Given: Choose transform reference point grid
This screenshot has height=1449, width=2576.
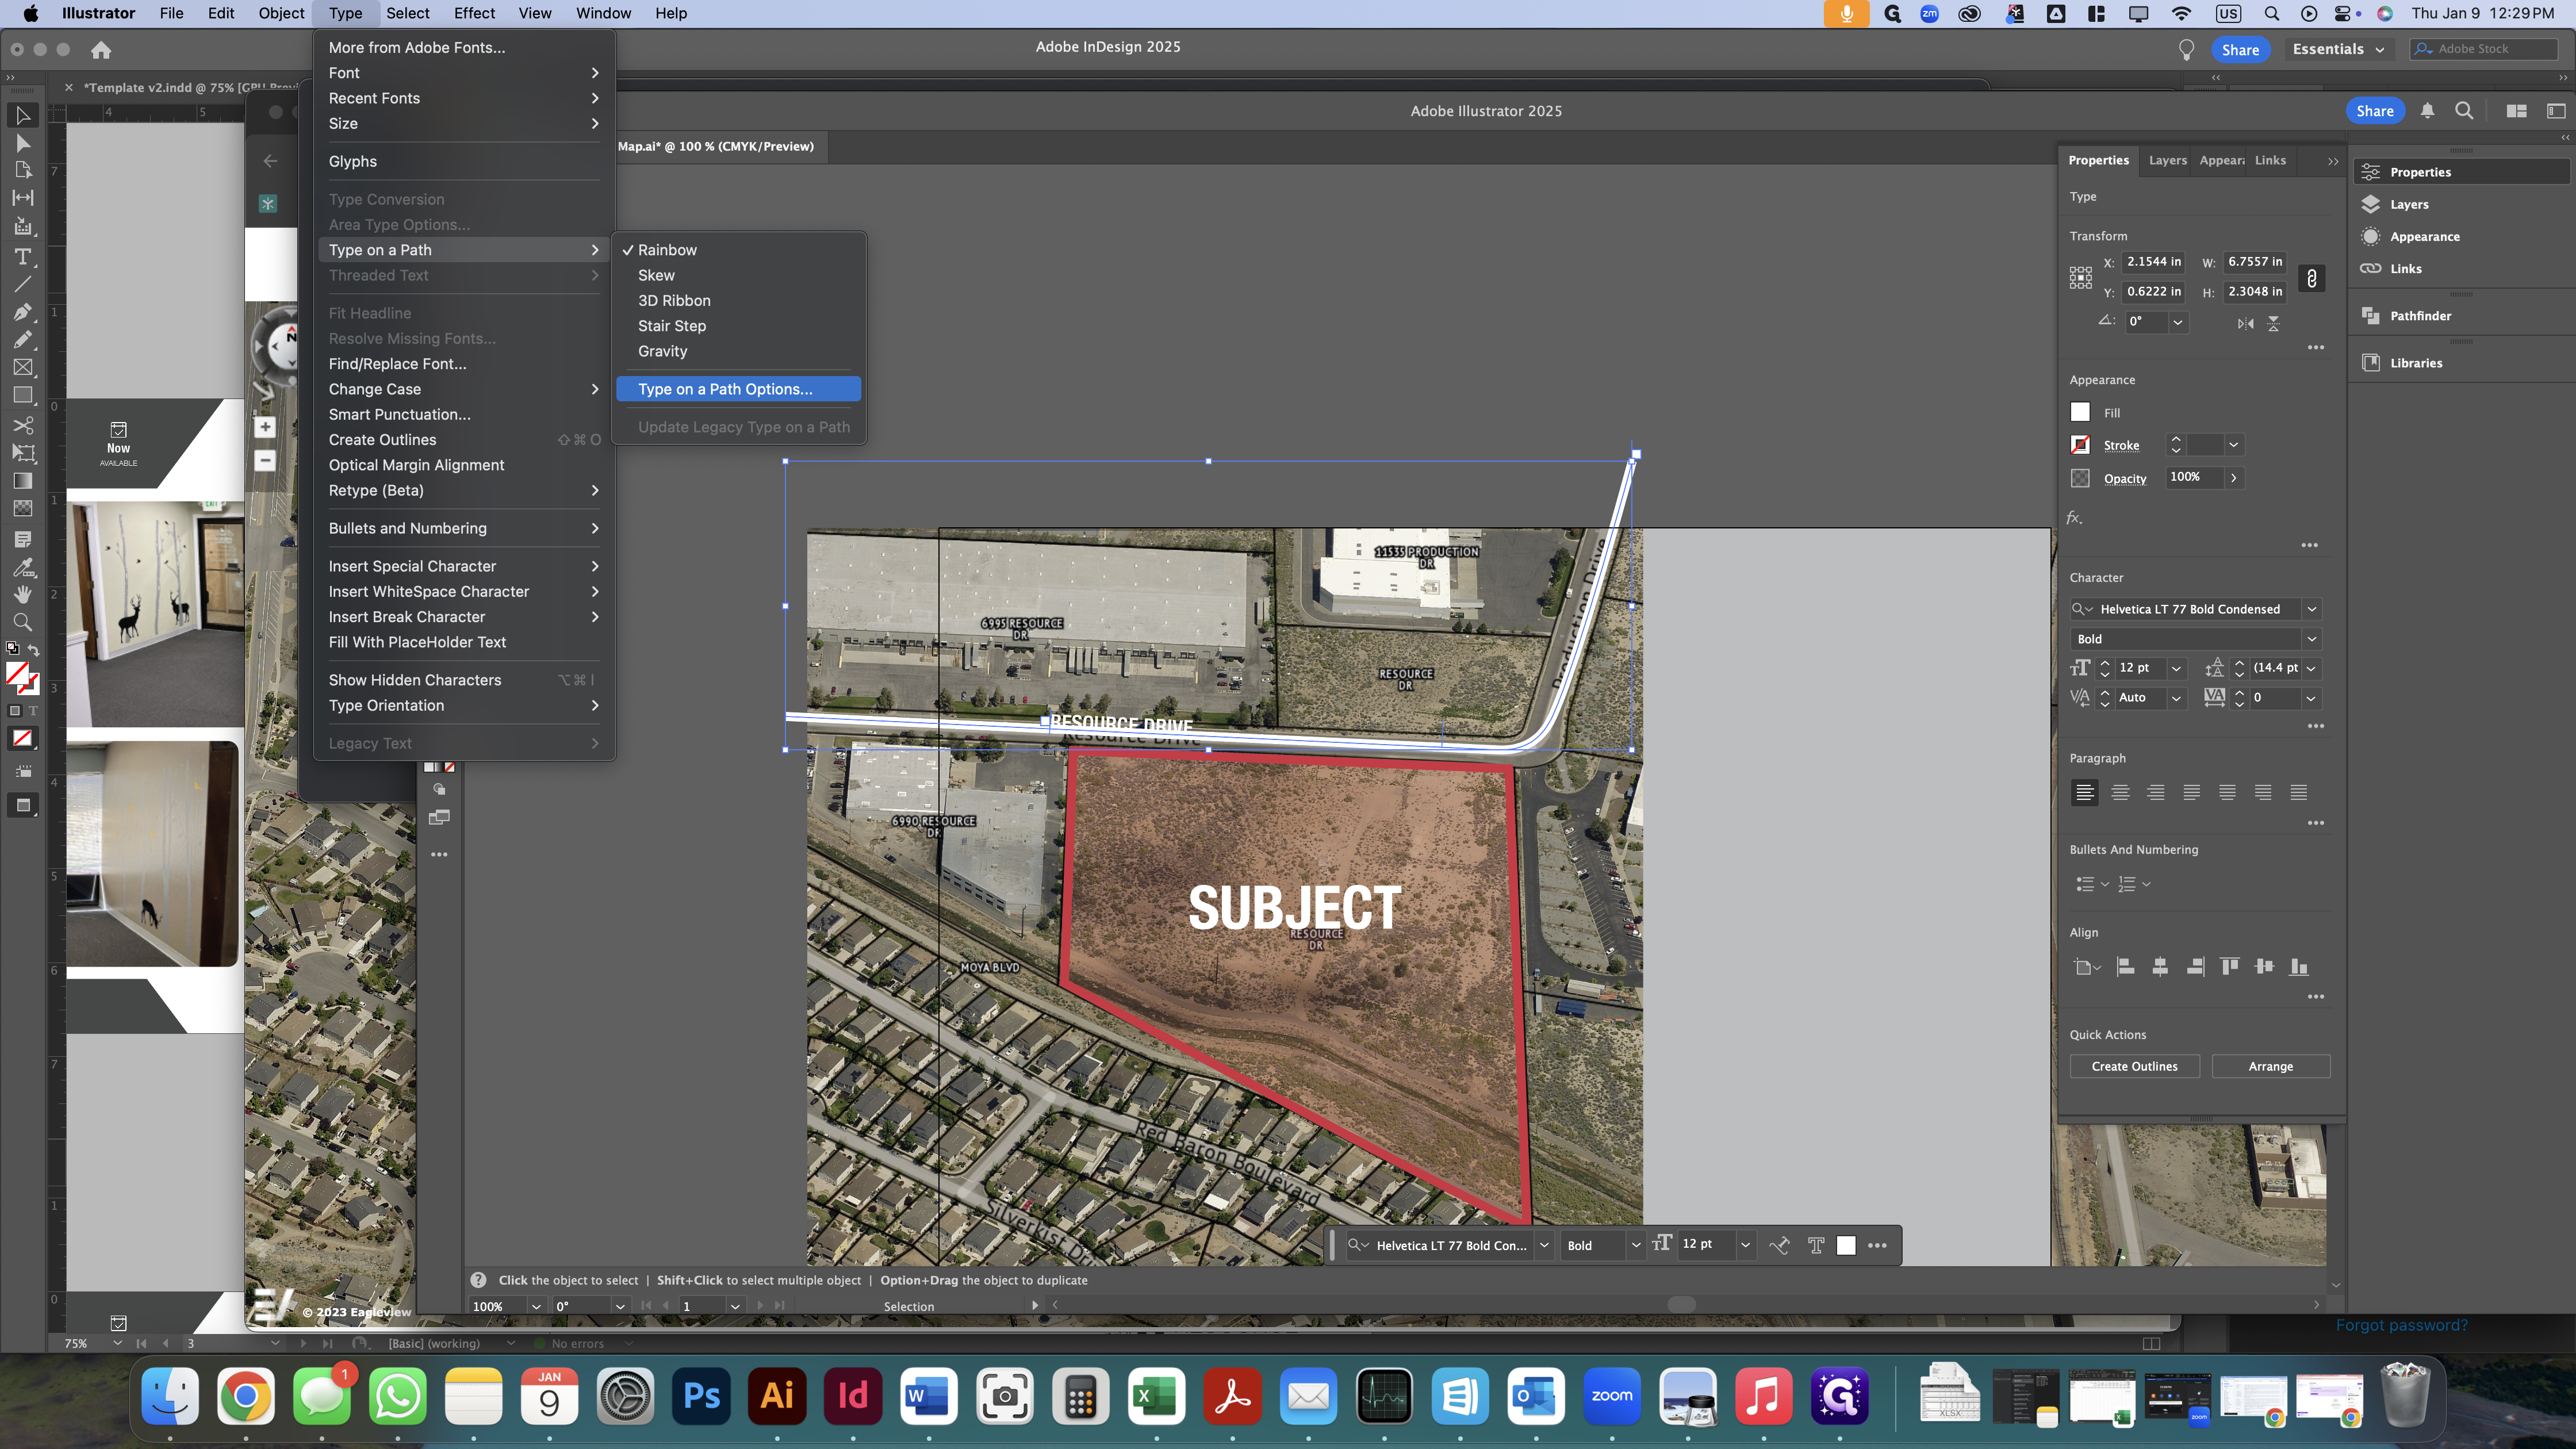Looking at the screenshot, I should click(2081, 278).
